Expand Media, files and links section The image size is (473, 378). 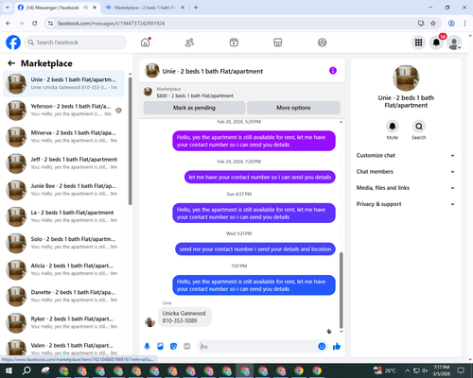click(406, 188)
